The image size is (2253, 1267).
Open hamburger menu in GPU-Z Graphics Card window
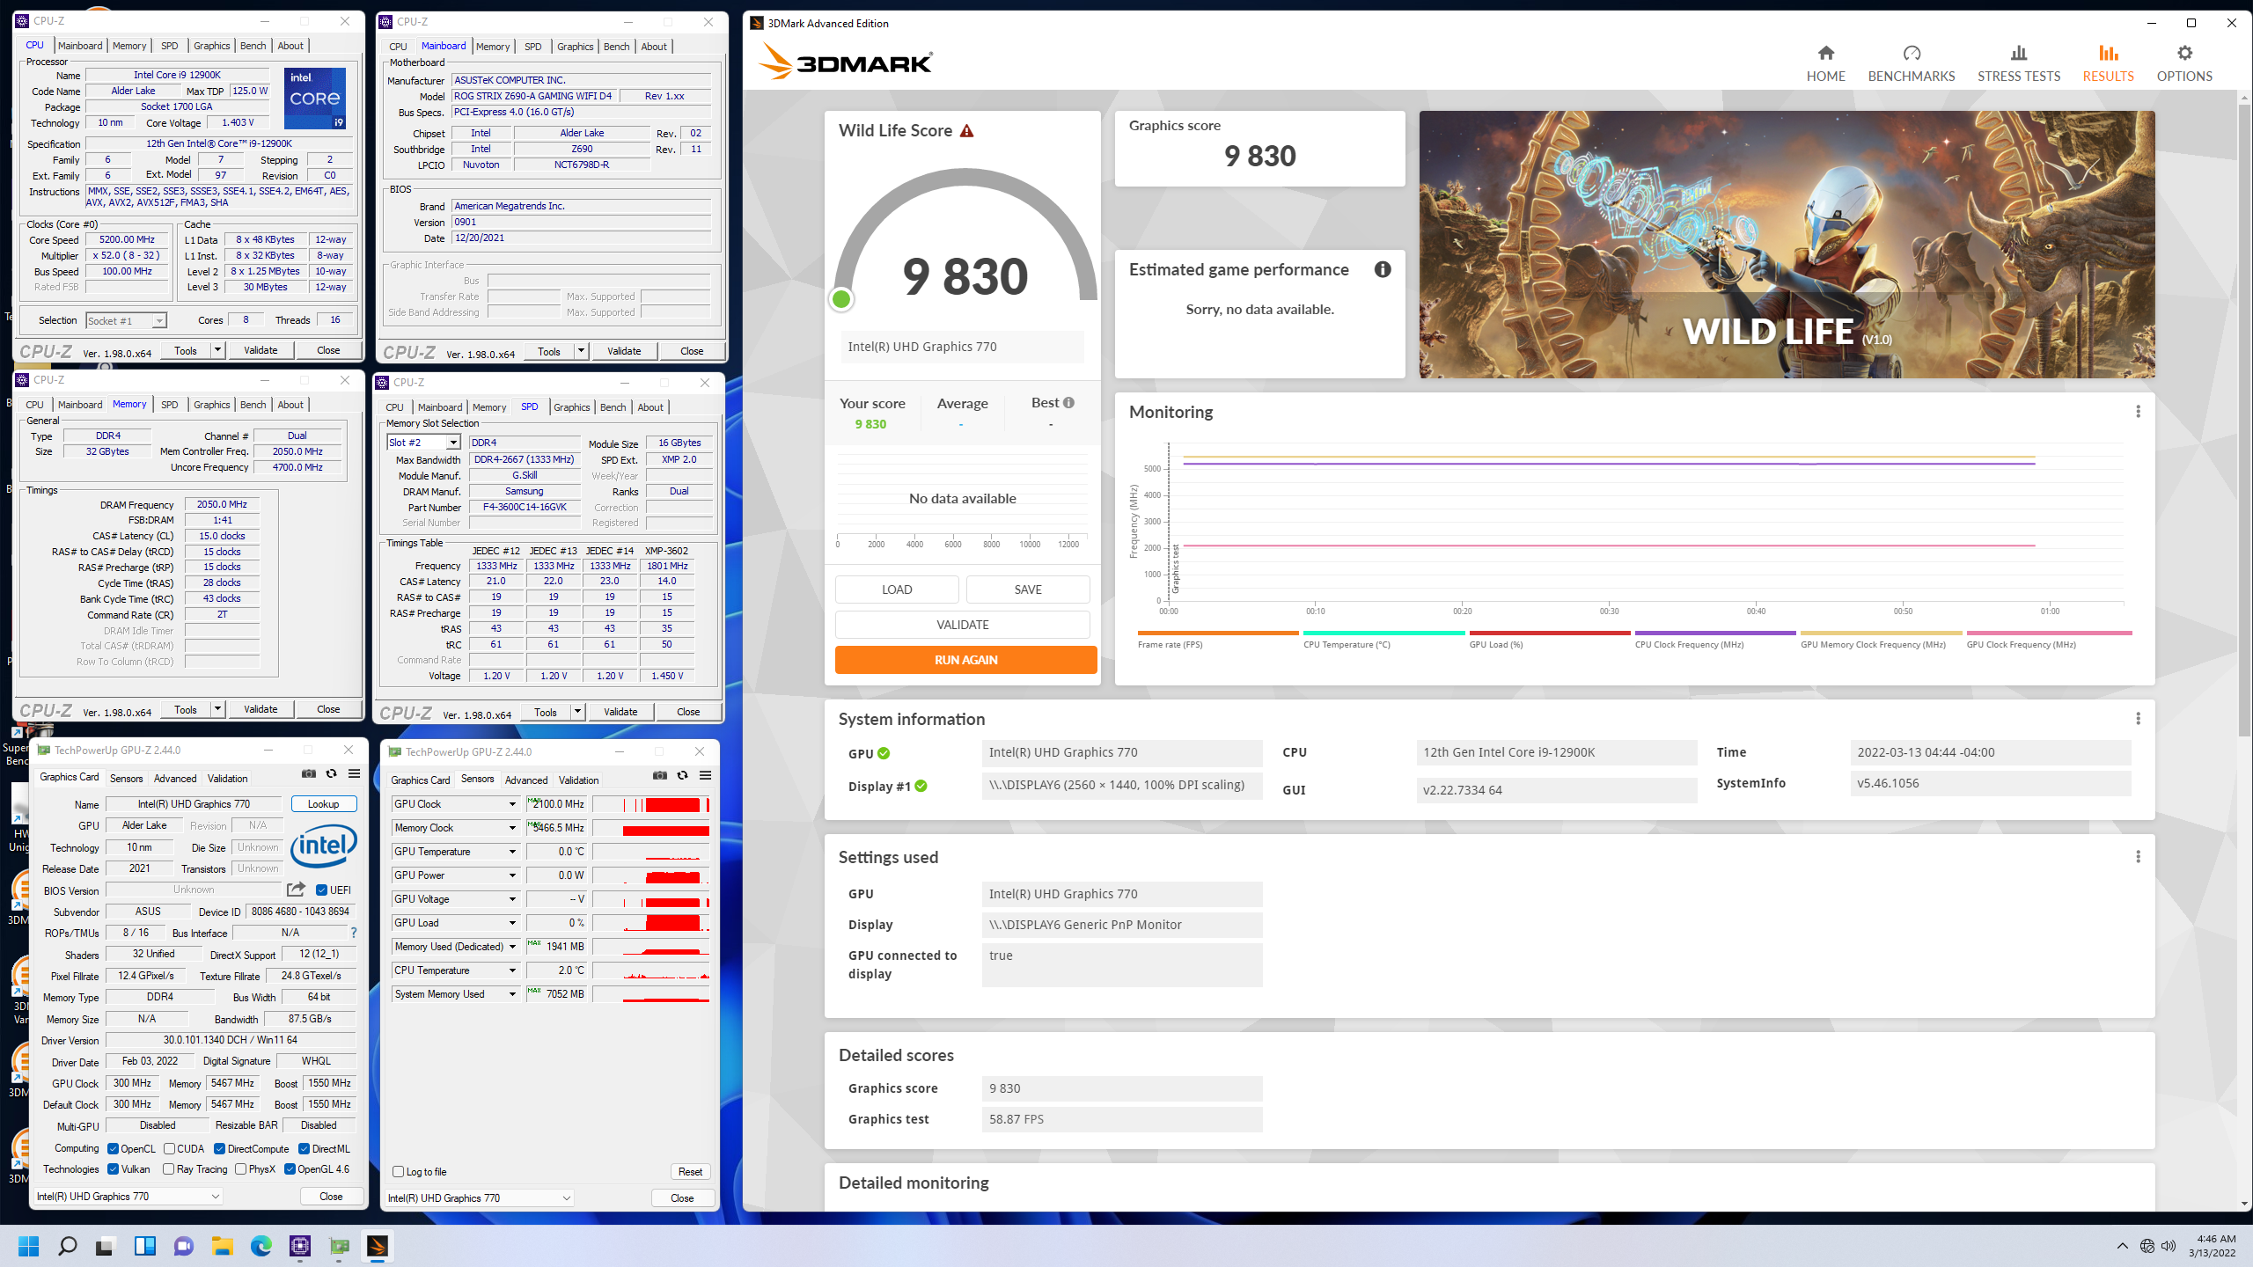[x=354, y=773]
